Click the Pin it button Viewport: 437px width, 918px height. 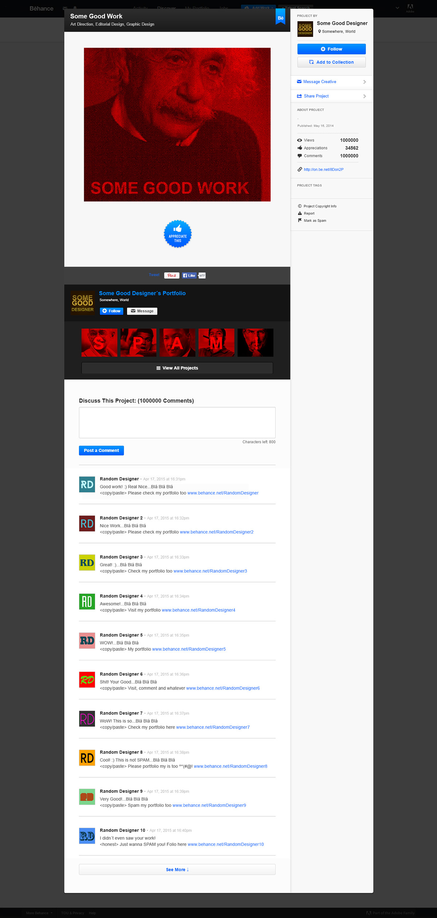pos(172,276)
